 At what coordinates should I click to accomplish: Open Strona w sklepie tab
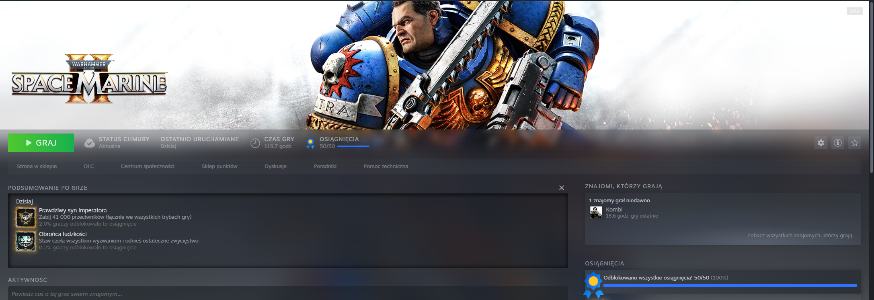pyautogui.click(x=37, y=166)
